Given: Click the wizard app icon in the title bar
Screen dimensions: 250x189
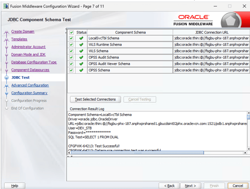Looking at the screenshot, I should tap(6, 6).
